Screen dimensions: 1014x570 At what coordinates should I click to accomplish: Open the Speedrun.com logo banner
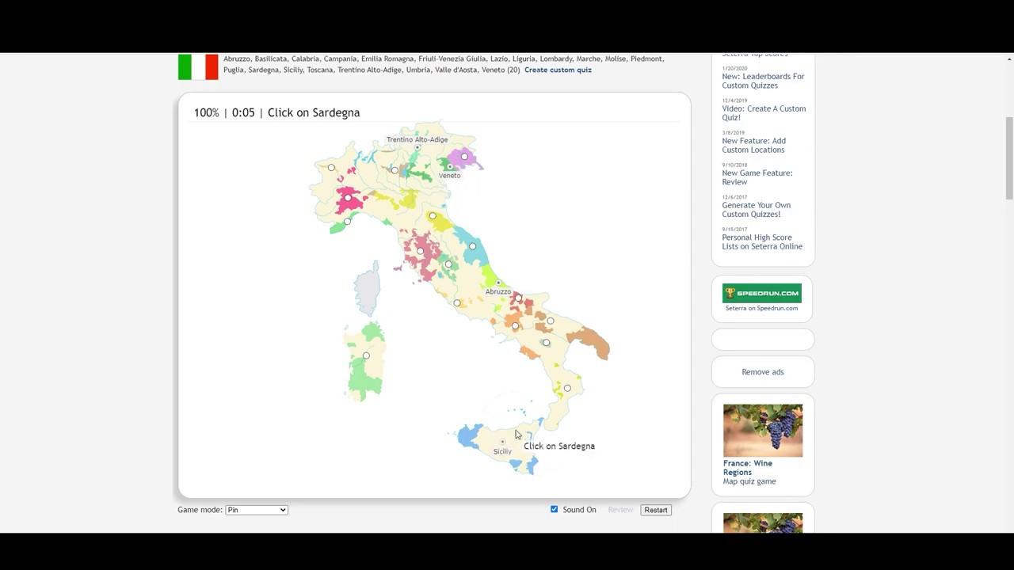click(x=762, y=294)
